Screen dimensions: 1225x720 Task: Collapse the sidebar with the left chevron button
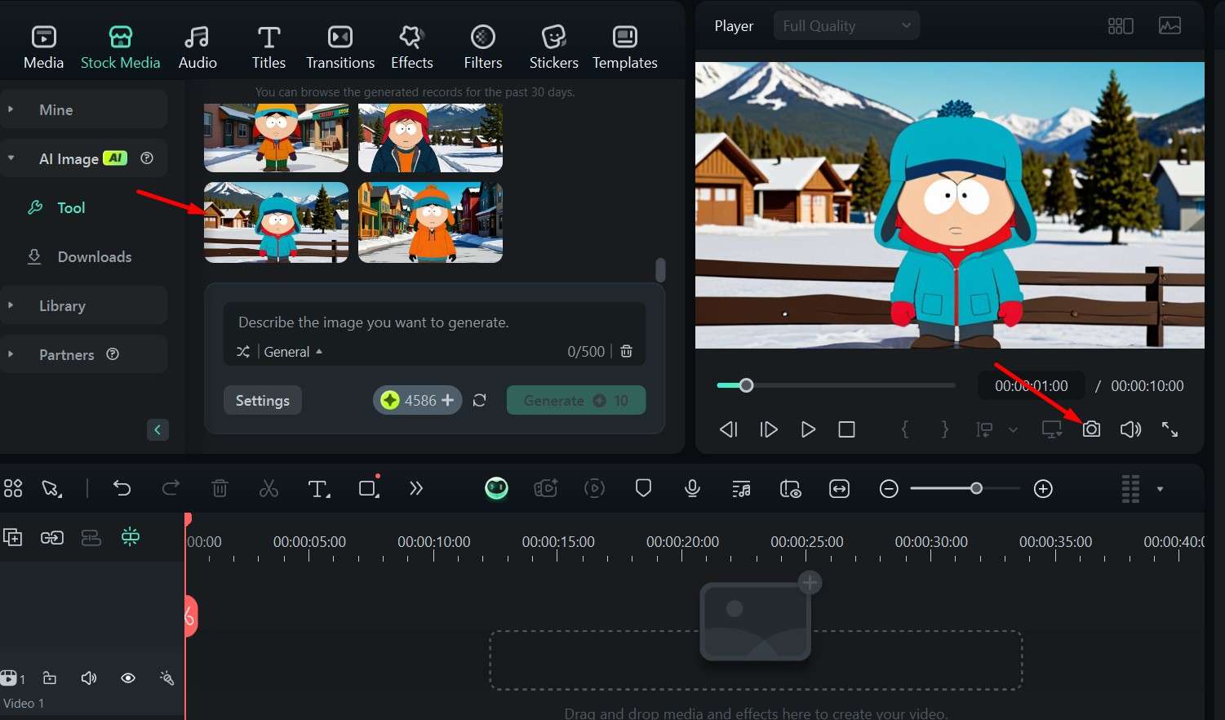click(158, 430)
